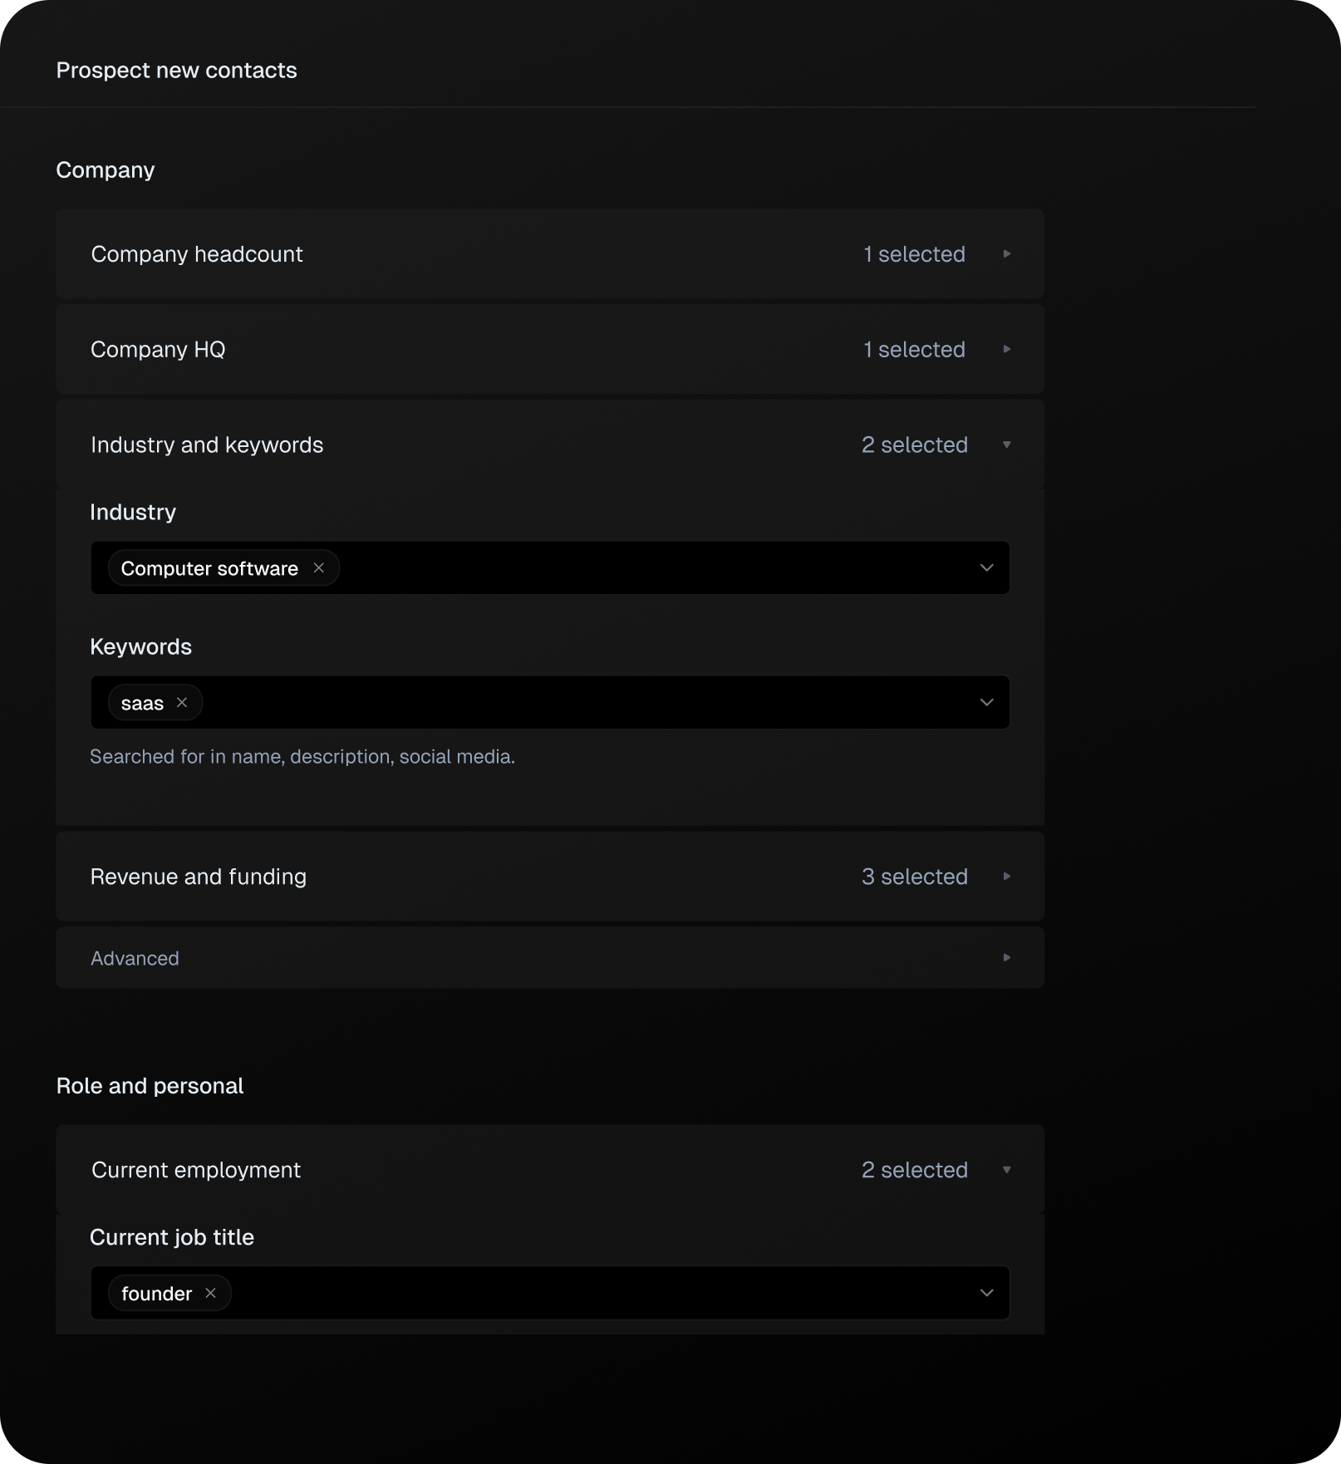Image resolution: width=1341 pixels, height=1464 pixels.
Task: Open the Keywords dropdown chevron
Action: click(x=986, y=703)
